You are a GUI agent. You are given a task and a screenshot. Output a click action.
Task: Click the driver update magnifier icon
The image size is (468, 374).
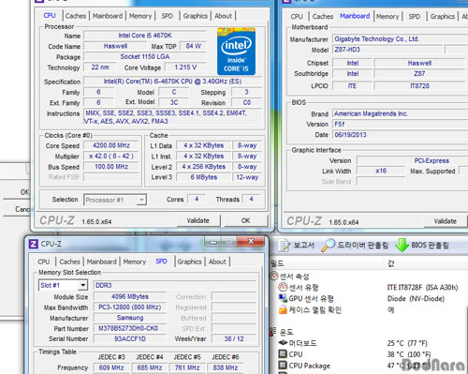328,246
